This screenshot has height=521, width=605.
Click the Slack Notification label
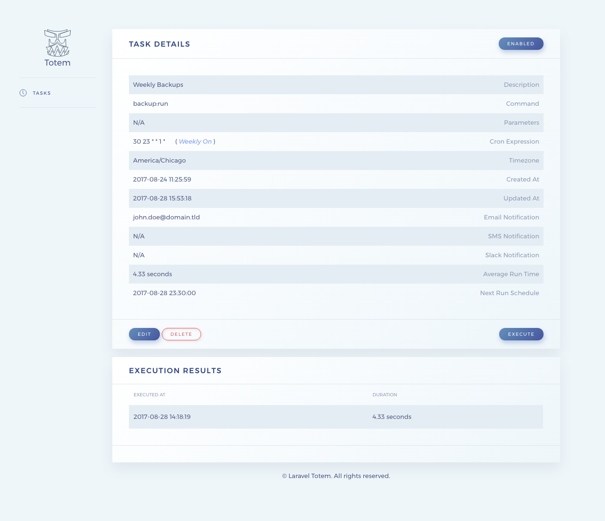coord(512,255)
